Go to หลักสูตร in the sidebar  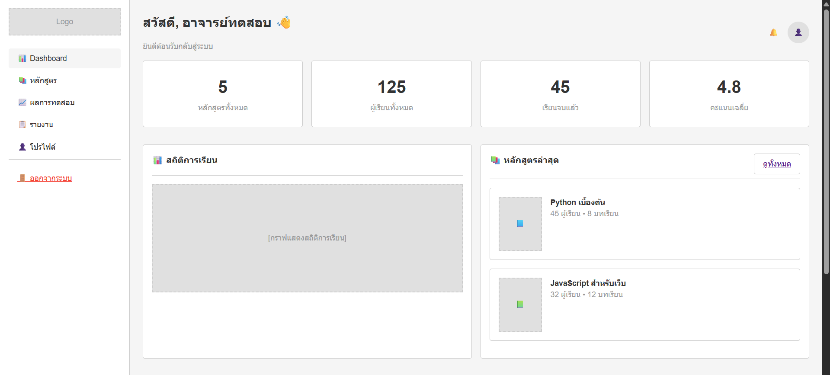pos(43,80)
